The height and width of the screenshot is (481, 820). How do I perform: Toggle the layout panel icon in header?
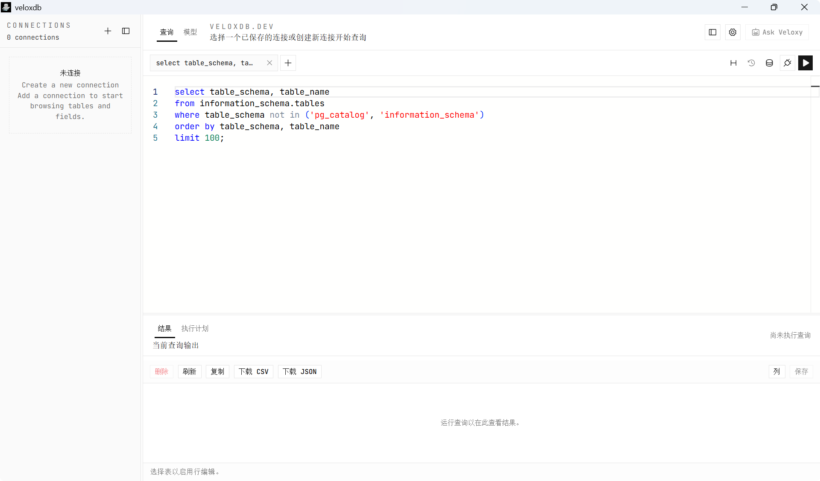click(712, 32)
